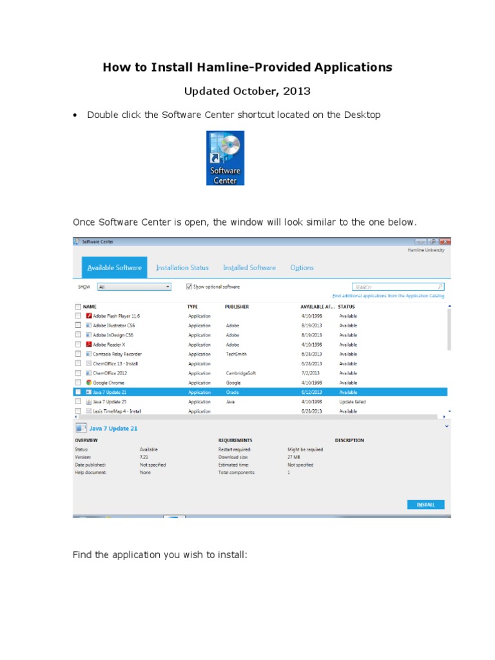Click the INSTALL button

[x=425, y=504]
